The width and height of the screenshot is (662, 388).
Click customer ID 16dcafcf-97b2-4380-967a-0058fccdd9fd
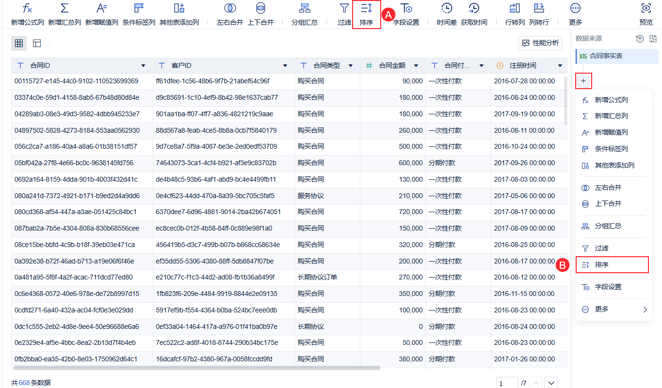click(224, 359)
